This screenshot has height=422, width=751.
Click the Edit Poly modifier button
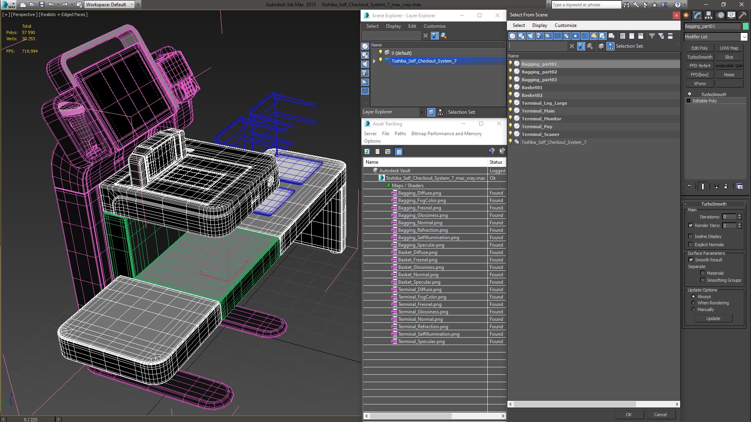(x=699, y=48)
